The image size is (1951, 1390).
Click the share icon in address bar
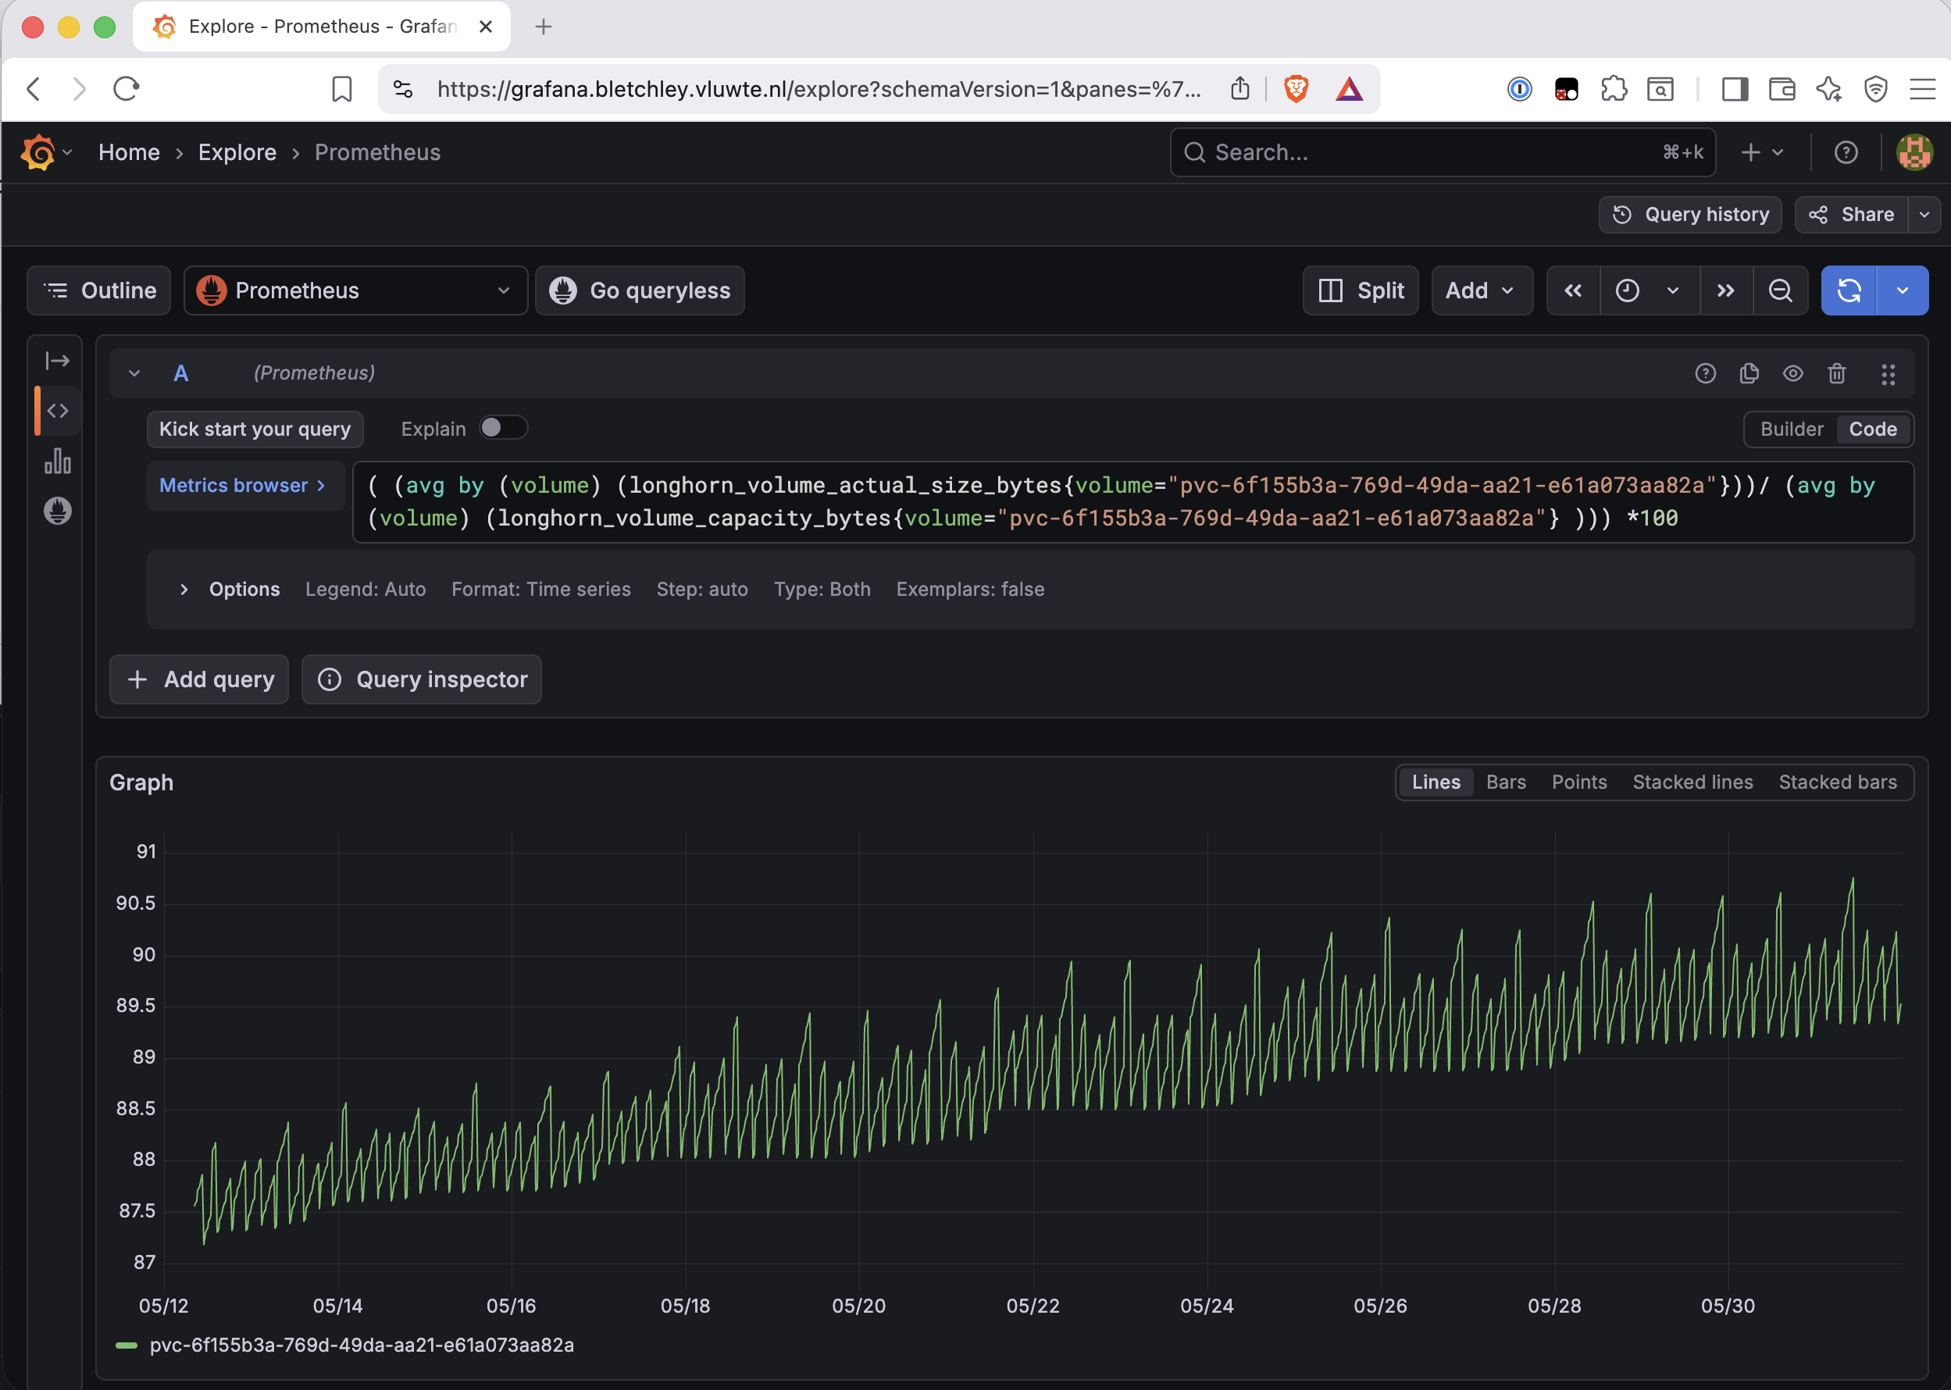tap(1239, 89)
